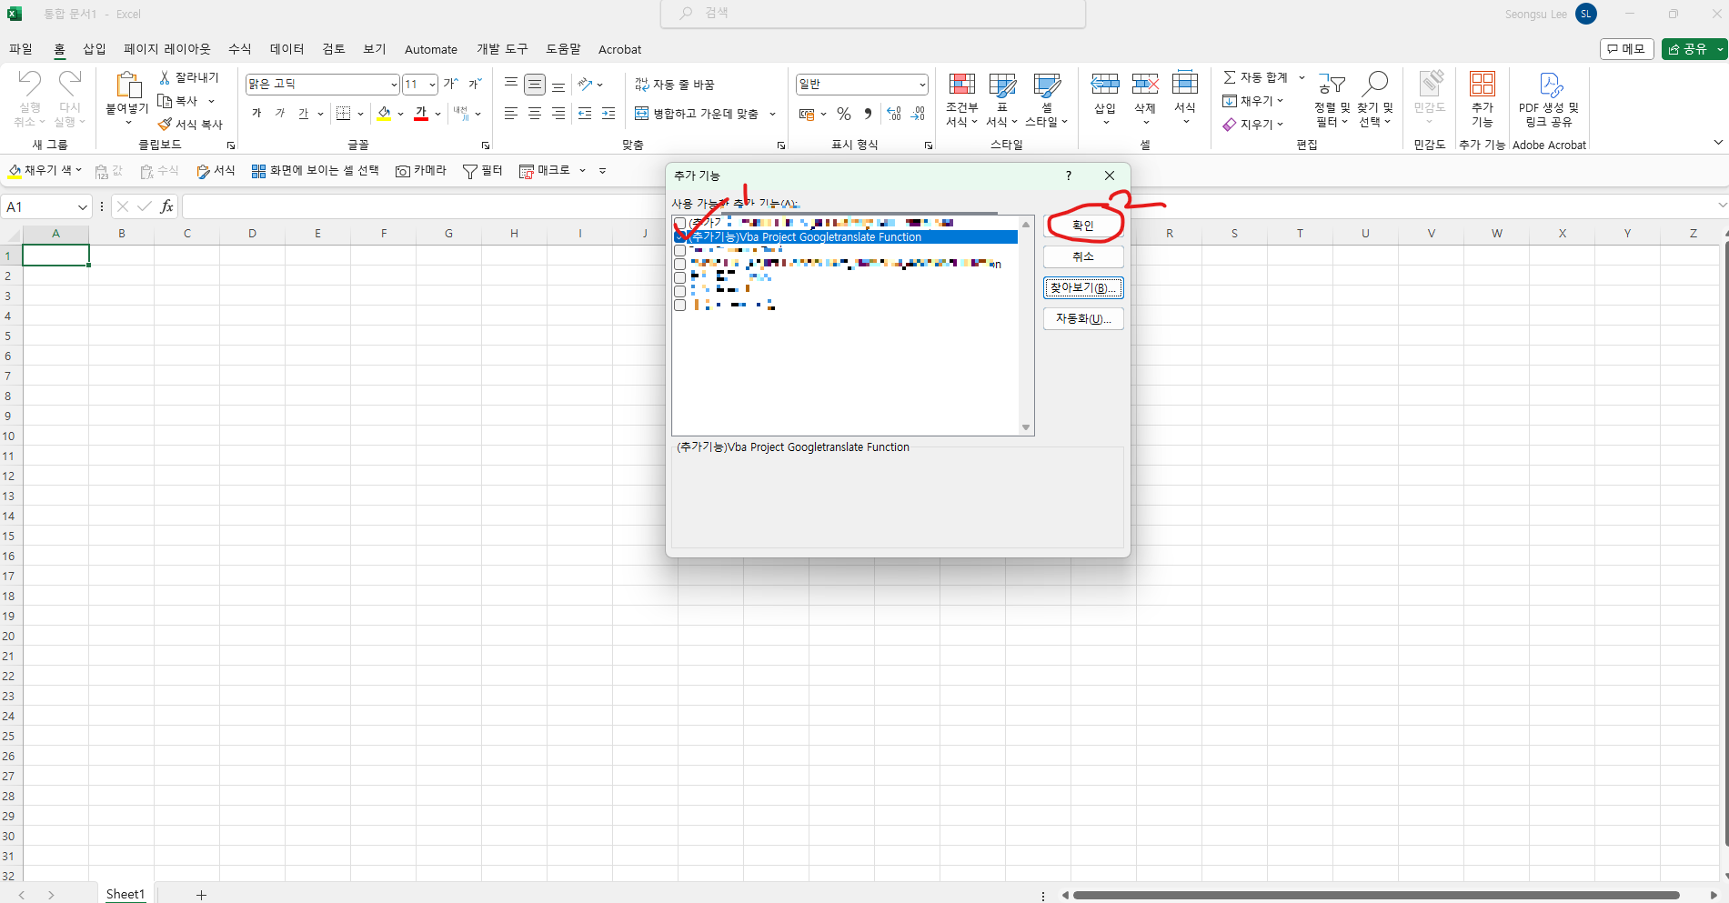The height and width of the screenshot is (903, 1729).
Task: Open the 파일 tab
Action: (x=21, y=49)
